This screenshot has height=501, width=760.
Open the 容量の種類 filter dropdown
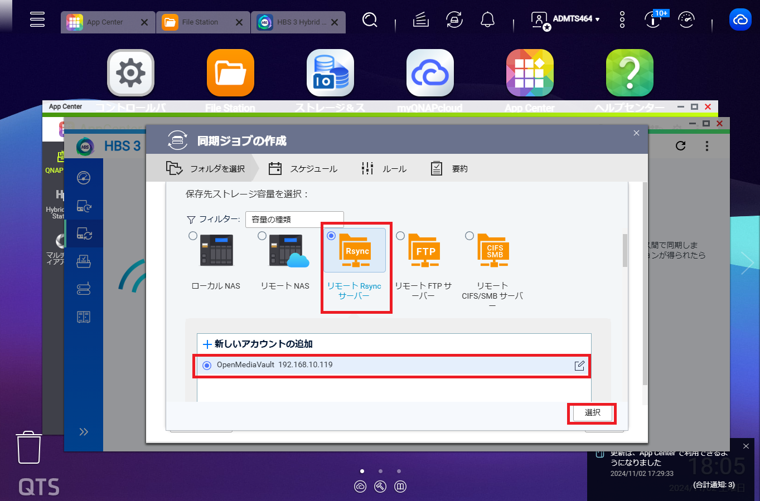[x=294, y=220]
